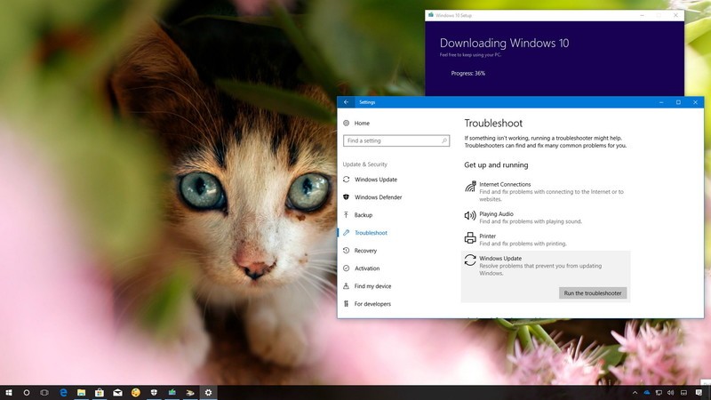711x400 pixels.
Task: Click the Printer icon
Action: point(470,237)
